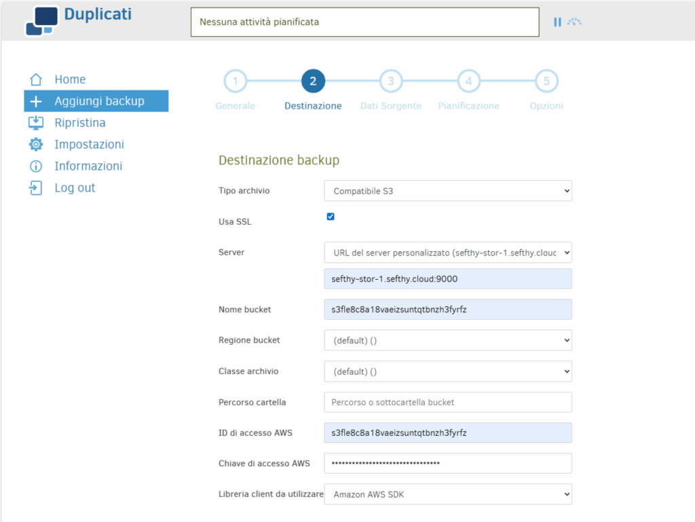Screen dimensions: 695x522
Task: Expand the Classe archivio dropdown
Action: (448, 371)
